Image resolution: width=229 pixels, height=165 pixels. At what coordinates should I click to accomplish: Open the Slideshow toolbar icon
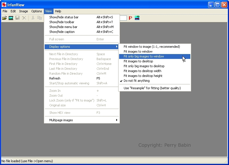click(11, 18)
